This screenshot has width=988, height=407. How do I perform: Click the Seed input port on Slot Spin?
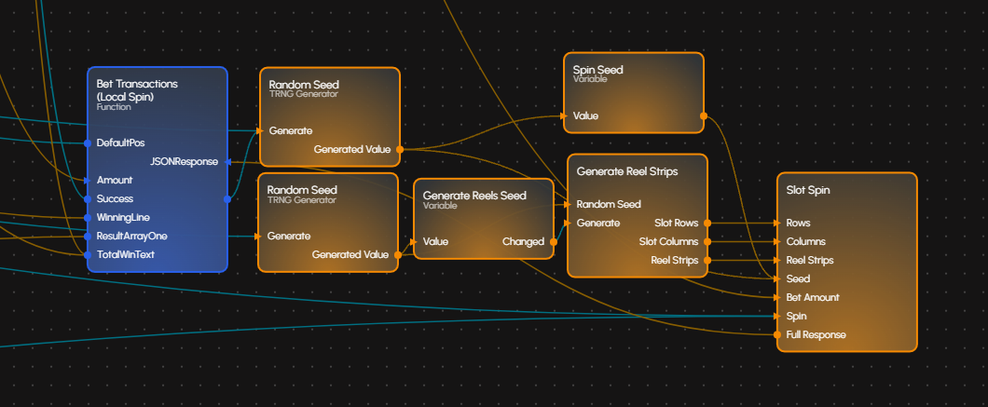pos(777,278)
